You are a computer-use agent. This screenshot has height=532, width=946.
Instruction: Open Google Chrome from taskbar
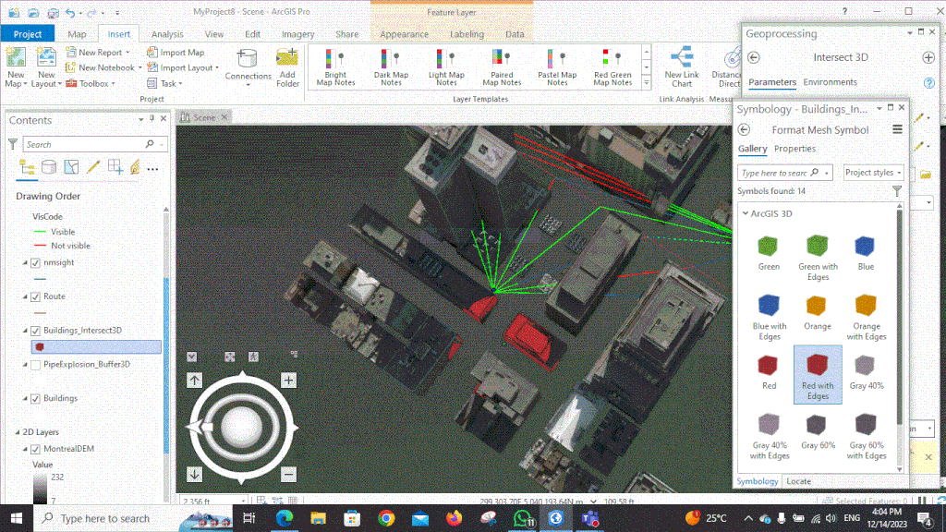pyautogui.click(x=386, y=519)
